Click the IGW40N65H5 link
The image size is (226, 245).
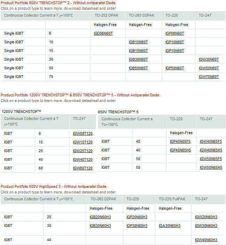(211, 150)
